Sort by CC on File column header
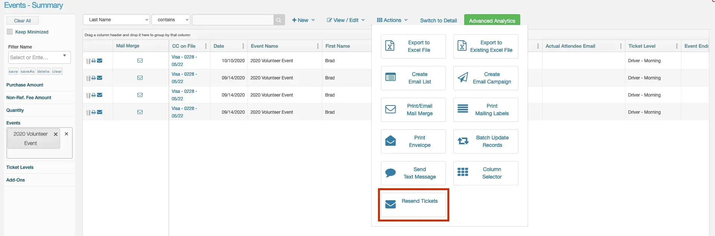The image size is (715, 236). [x=184, y=46]
